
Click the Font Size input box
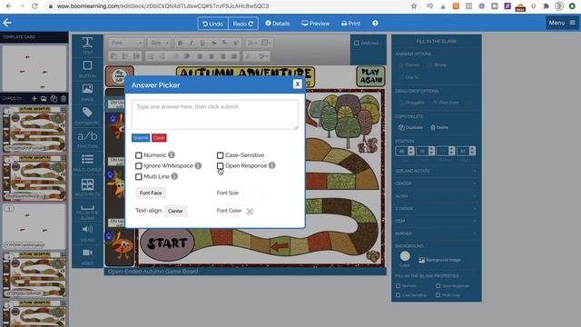252,193
